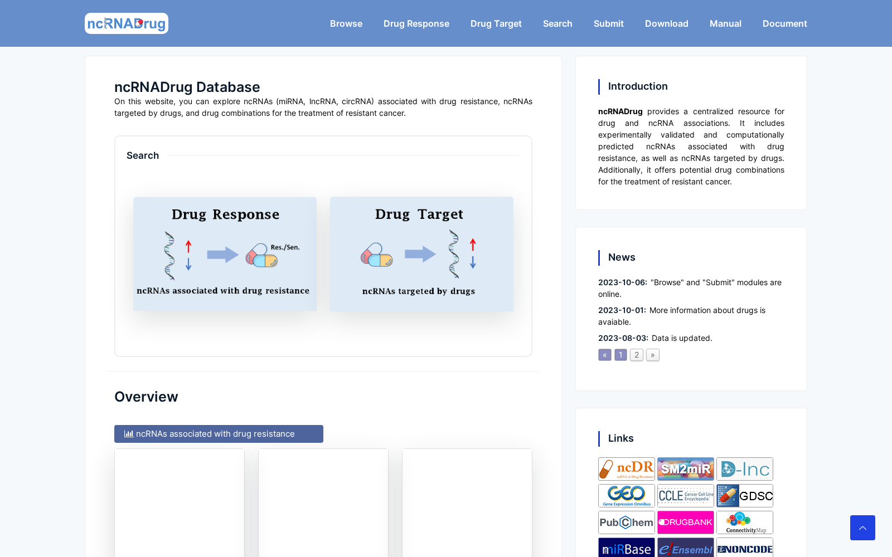892x557 pixels.
Task: Open the Submit page
Action: (x=609, y=23)
